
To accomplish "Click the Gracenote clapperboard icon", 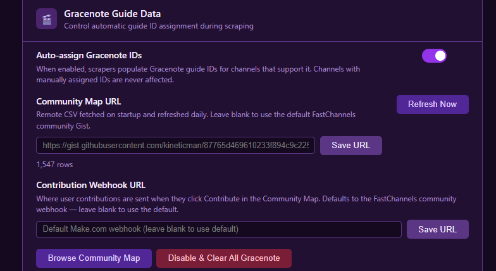I will (47, 19).
